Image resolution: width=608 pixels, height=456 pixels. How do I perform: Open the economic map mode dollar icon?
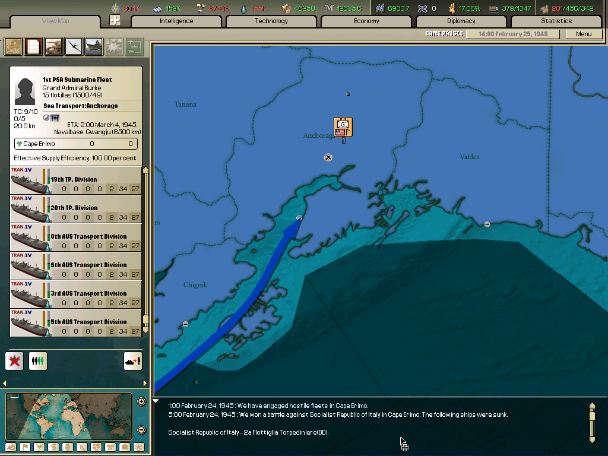[x=53, y=447]
